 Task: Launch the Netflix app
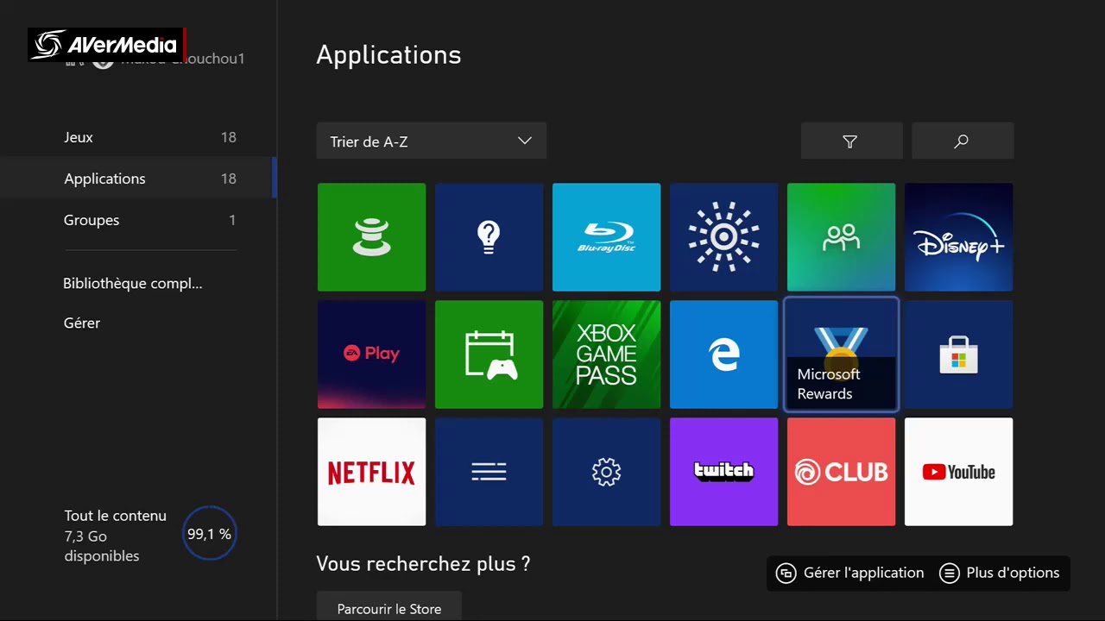[371, 472]
